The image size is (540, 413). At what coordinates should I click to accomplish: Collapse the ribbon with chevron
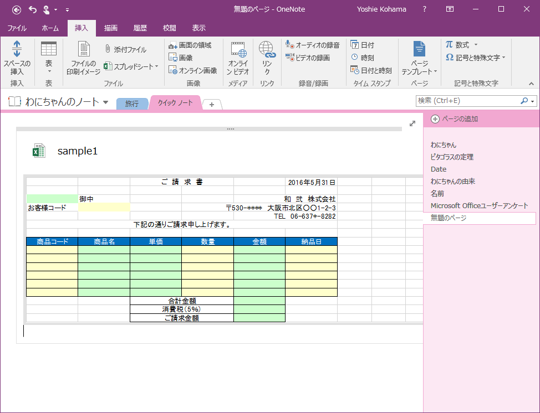pyautogui.click(x=531, y=84)
